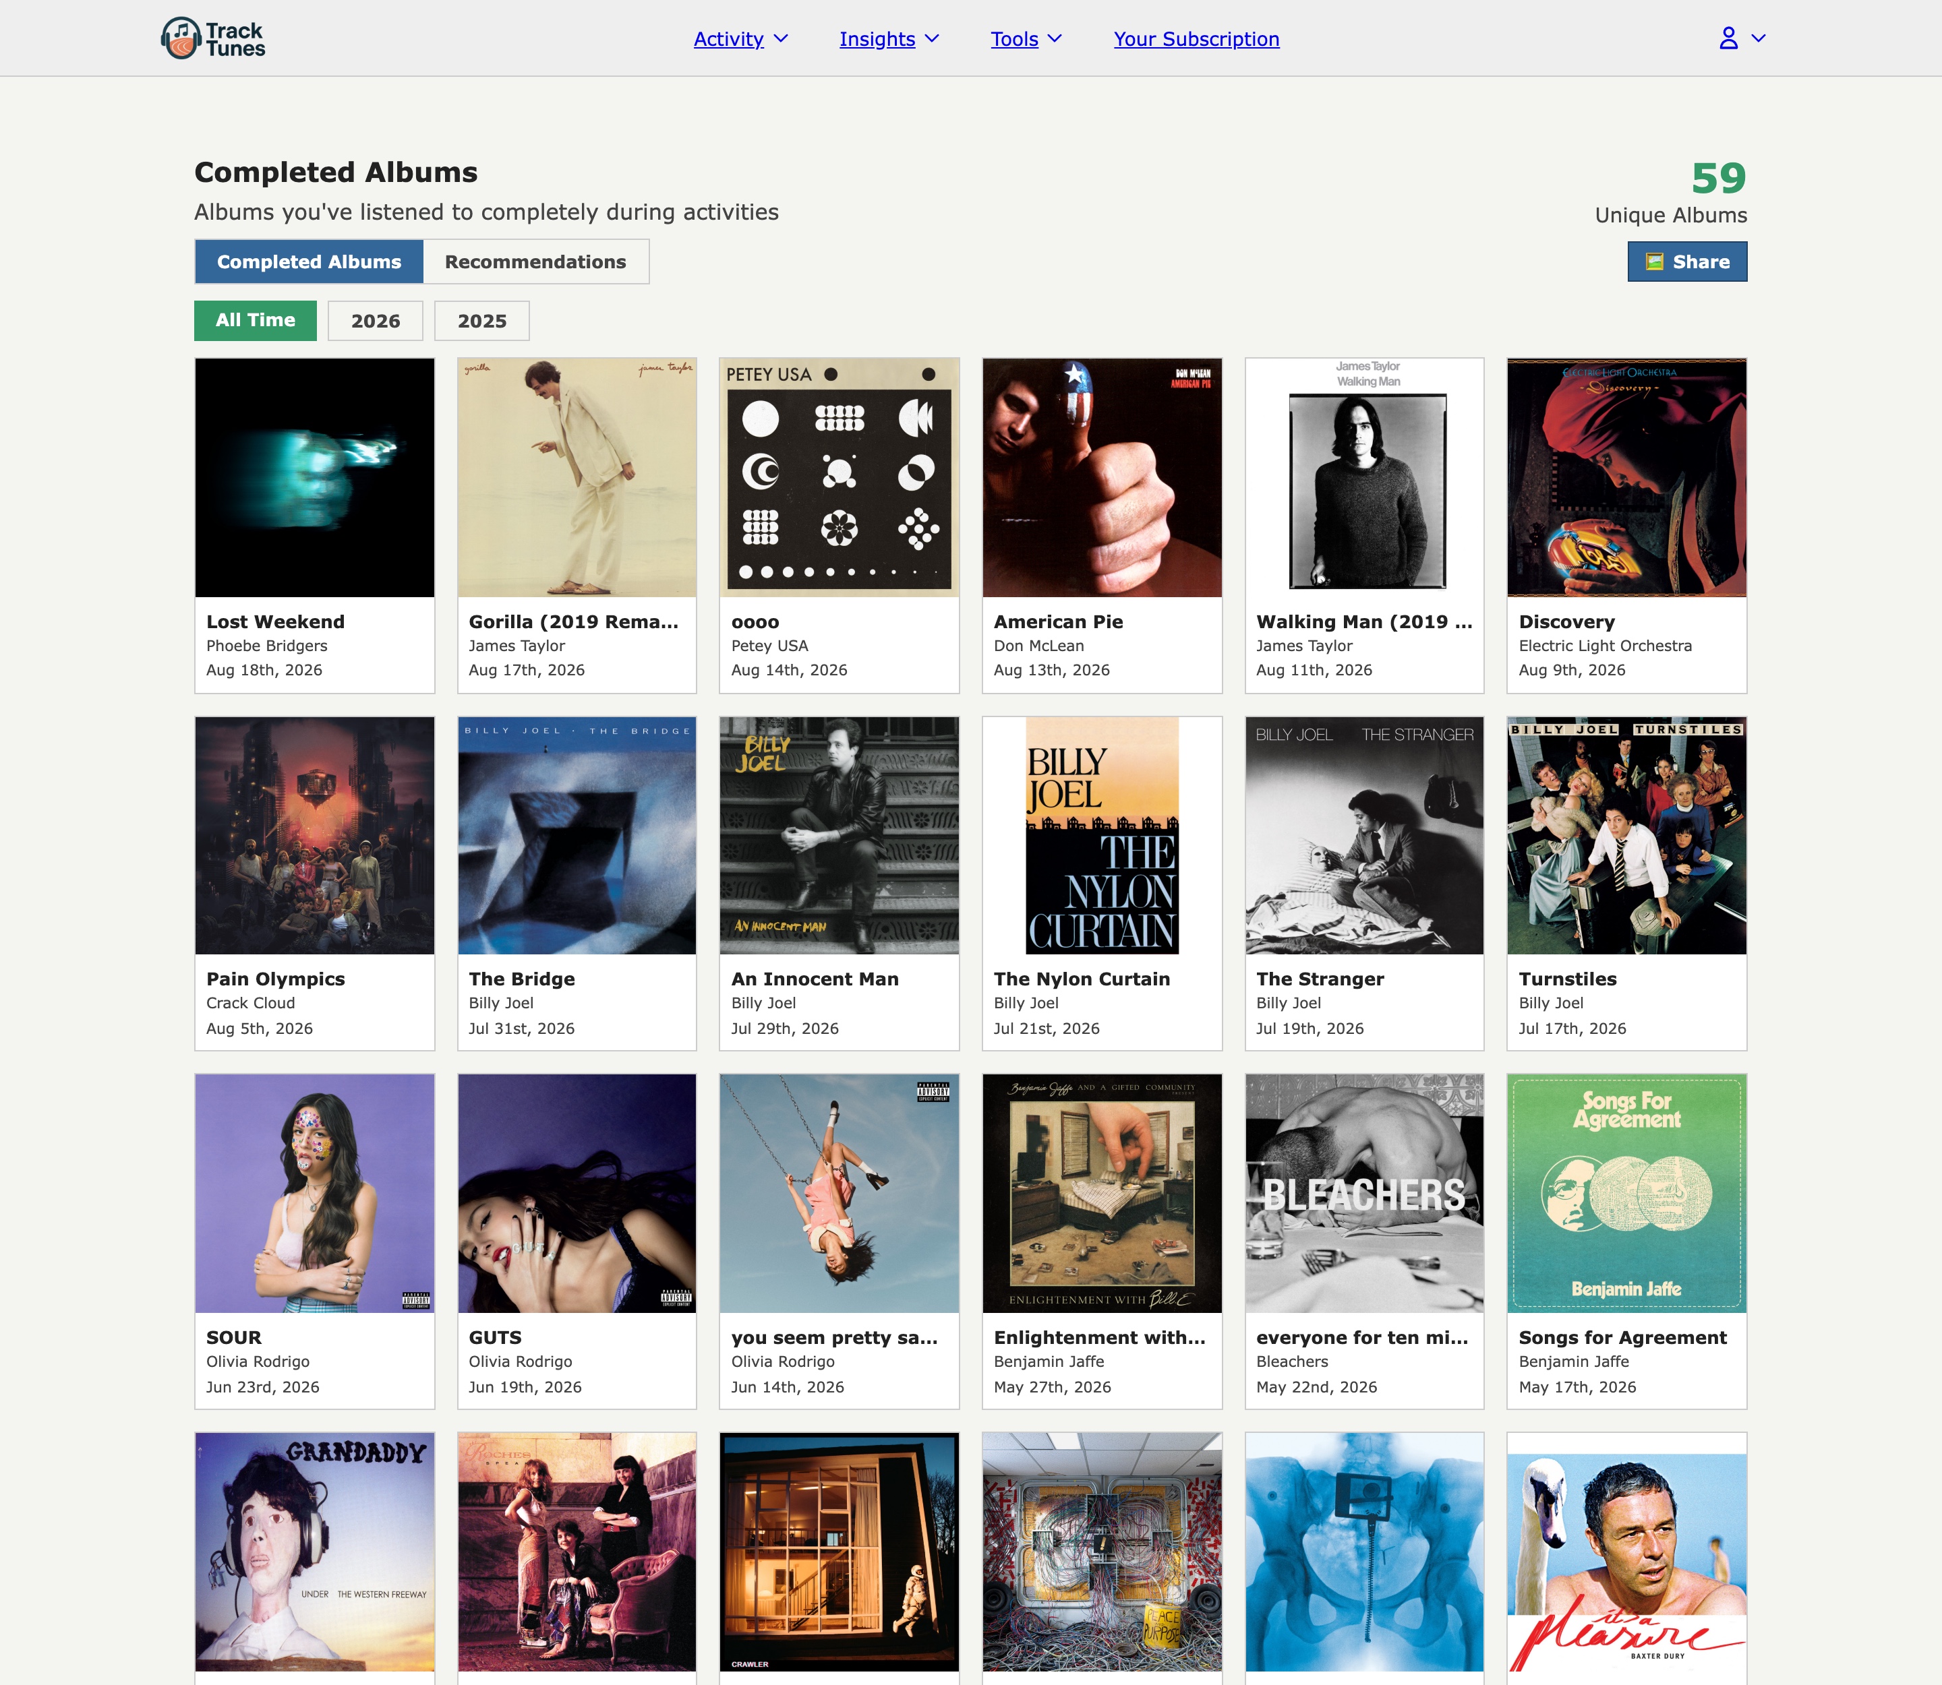Viewport: 1942px width, 1685px height.
Task: Select the Roches album cover
Action: pos(577,1552)
